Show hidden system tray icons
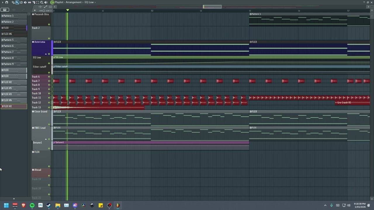 pos(325,205)
